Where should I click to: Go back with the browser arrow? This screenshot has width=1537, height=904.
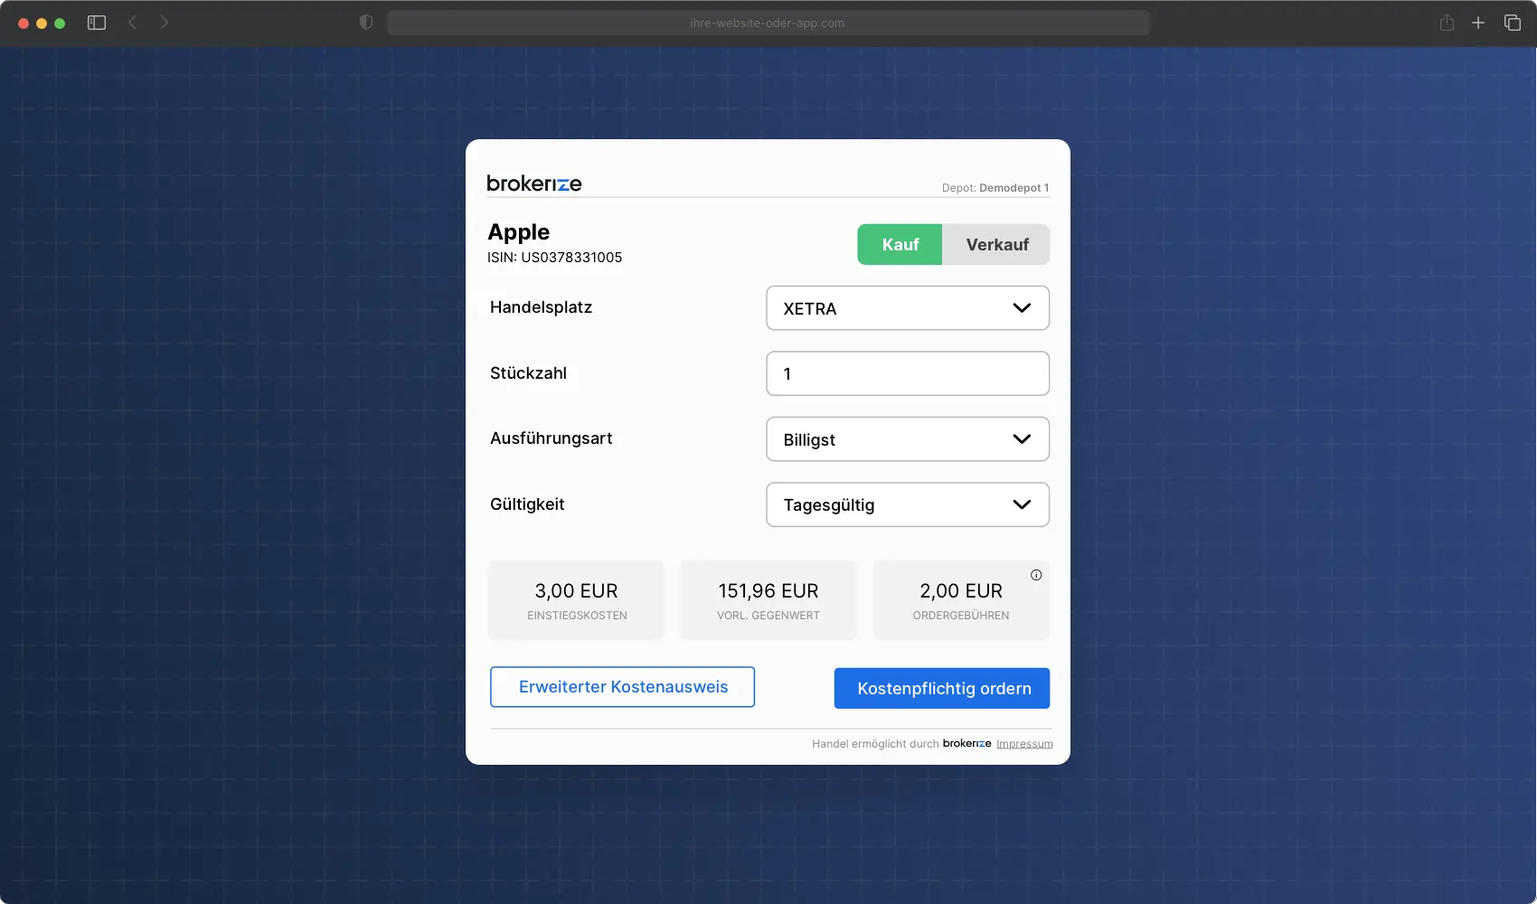click(132, 23)
